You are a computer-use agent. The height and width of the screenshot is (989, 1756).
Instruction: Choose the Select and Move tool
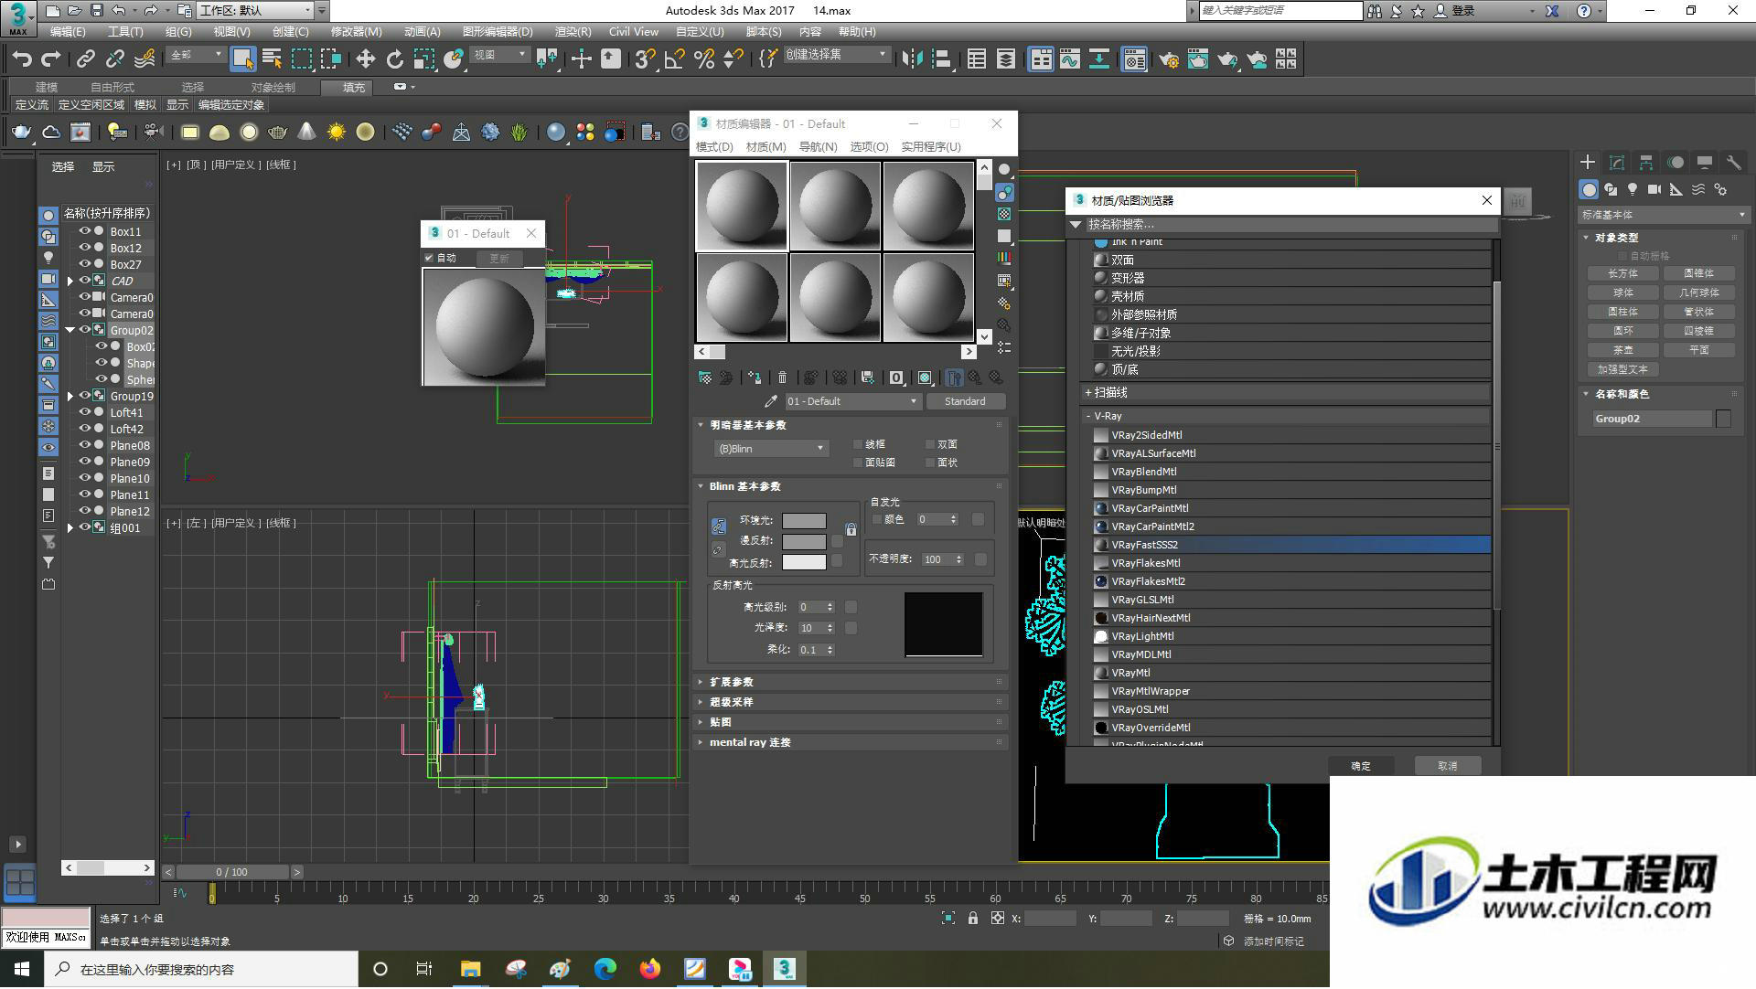point(365,59)
